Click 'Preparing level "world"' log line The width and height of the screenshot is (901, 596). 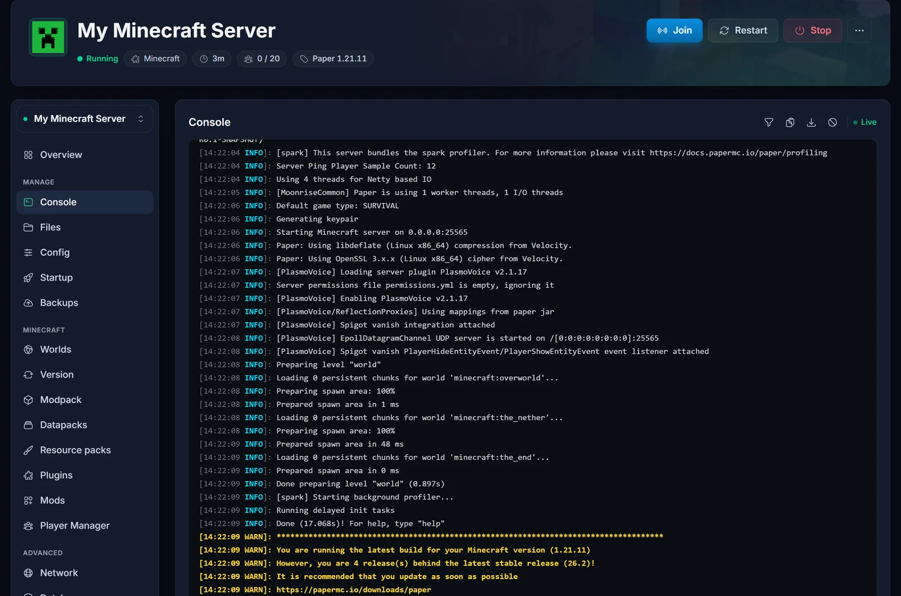[290, 365]
